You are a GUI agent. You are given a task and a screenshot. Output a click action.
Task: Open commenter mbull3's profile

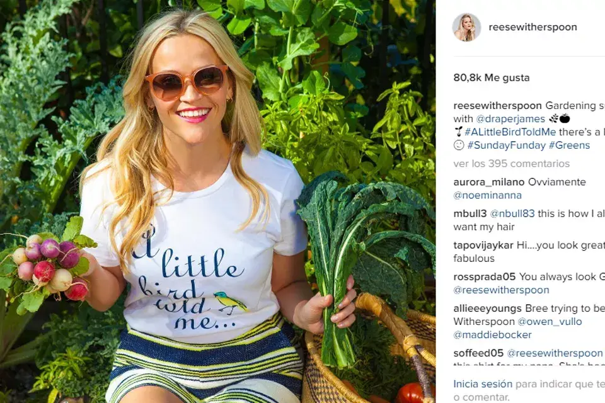[x=470, y=213]
